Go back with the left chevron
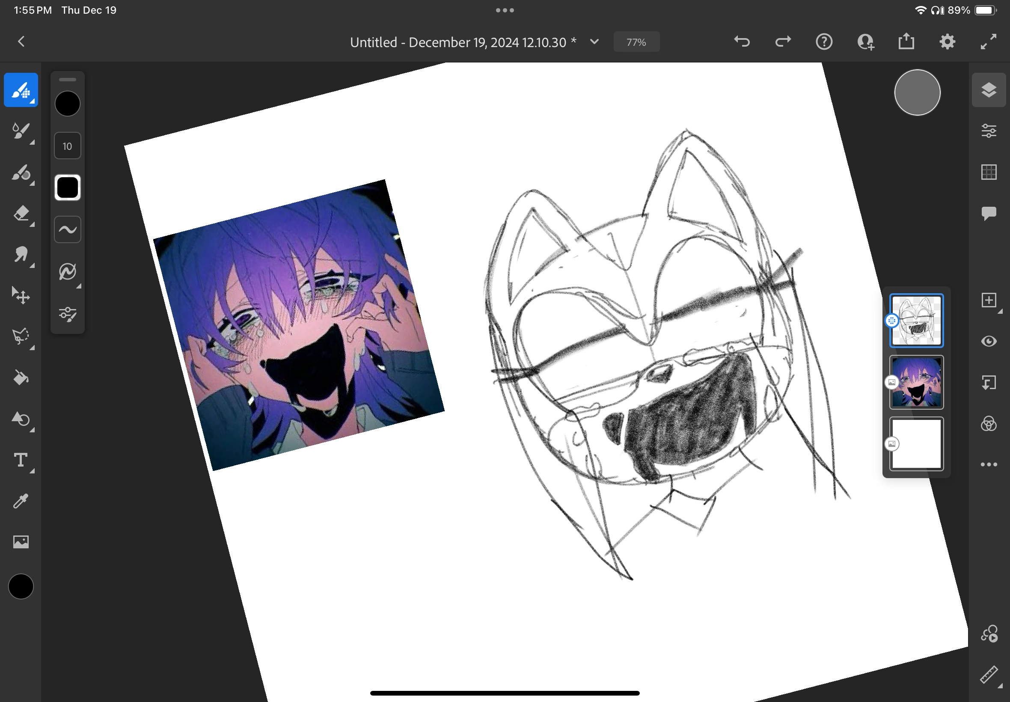Image resolution: width=1010 pixels, height=702 pixels. [x=21, y=42]
